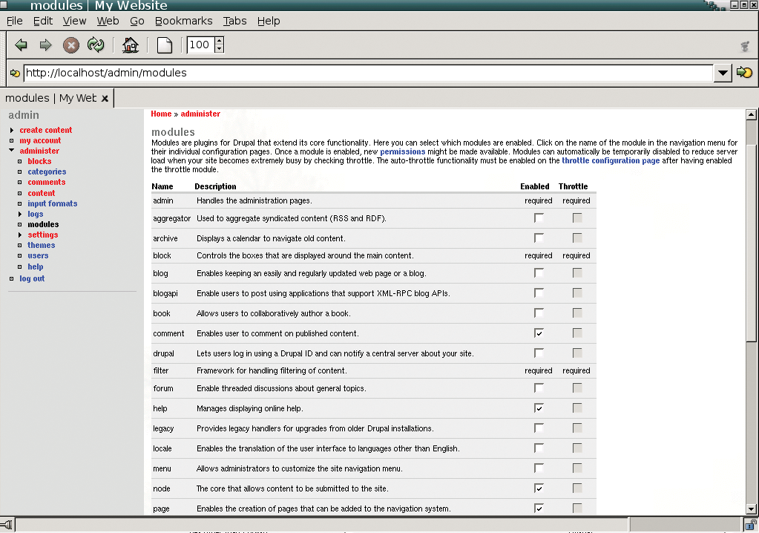
Task: Follow the 'administer' breadcrumb link
Action: tap(200, 114)
